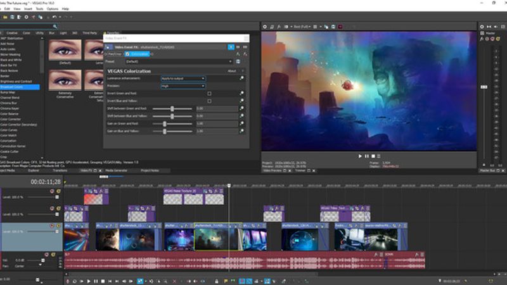Enable the Invert Blue and Yellow checkbox
507x285 pixels.
[x=209, y=101]
